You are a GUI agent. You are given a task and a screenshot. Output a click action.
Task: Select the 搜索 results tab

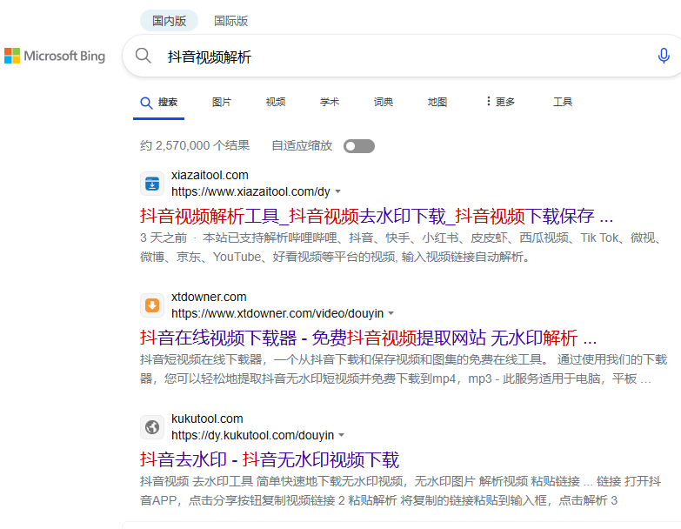(x=159, y=103)
